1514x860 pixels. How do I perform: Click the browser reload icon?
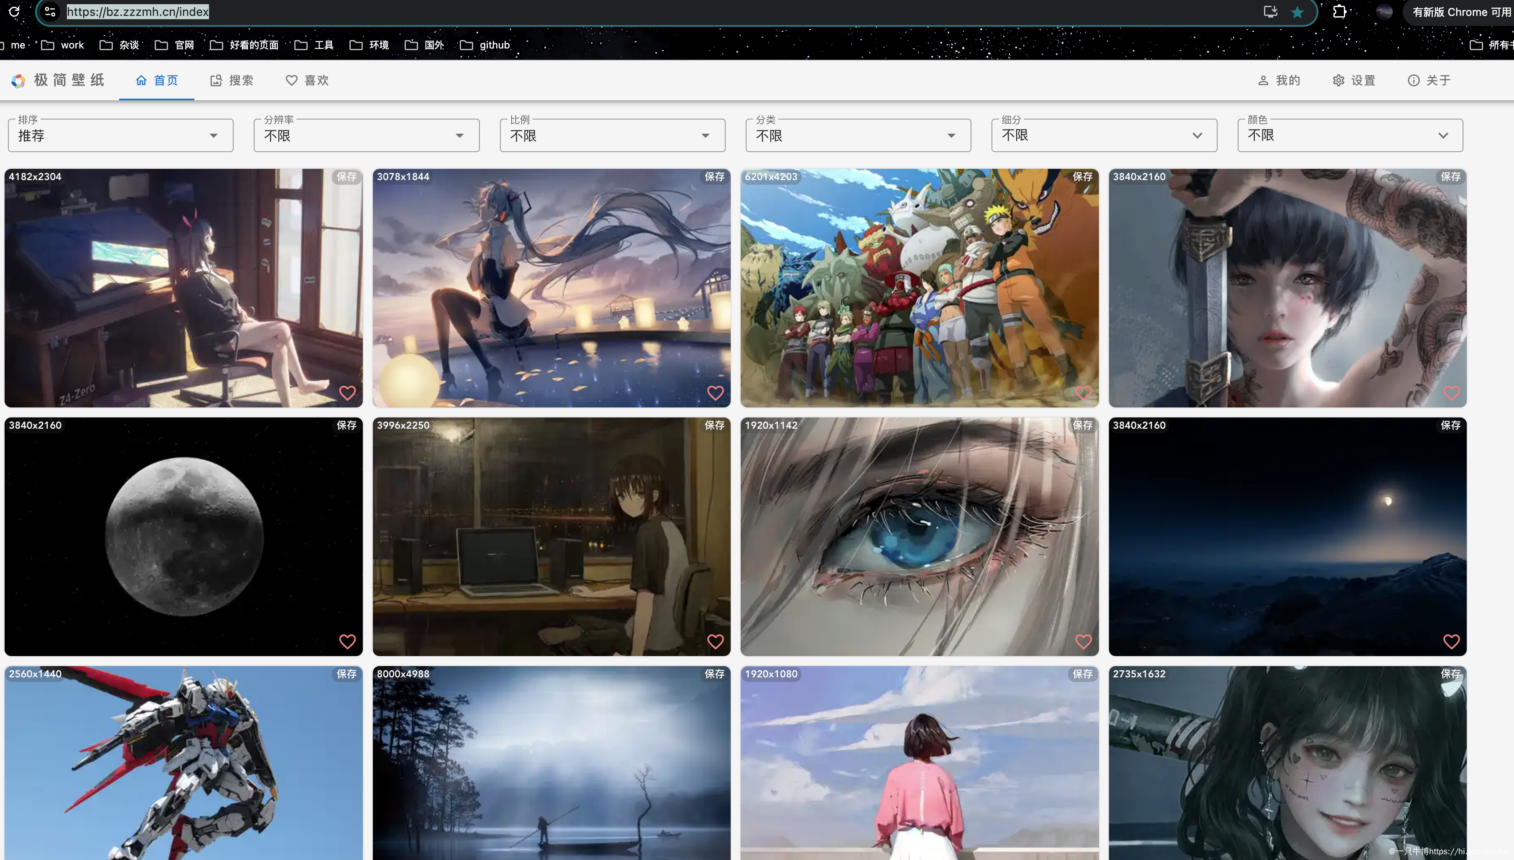point(14,11)
